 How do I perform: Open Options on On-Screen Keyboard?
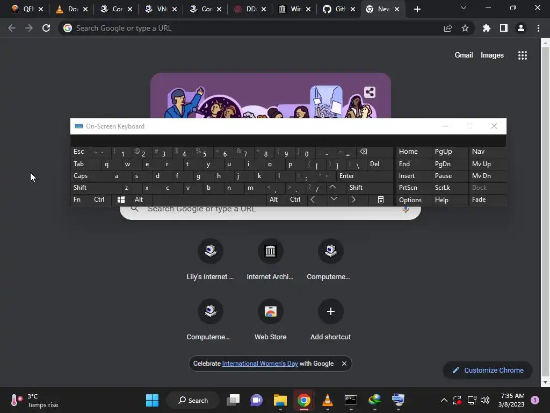coord(414,200)
